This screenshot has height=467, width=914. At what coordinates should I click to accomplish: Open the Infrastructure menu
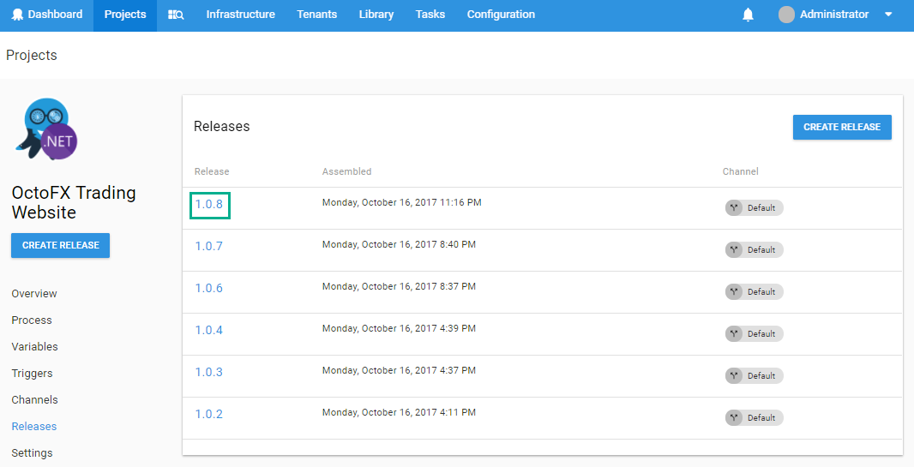click(x=240, y=15)
